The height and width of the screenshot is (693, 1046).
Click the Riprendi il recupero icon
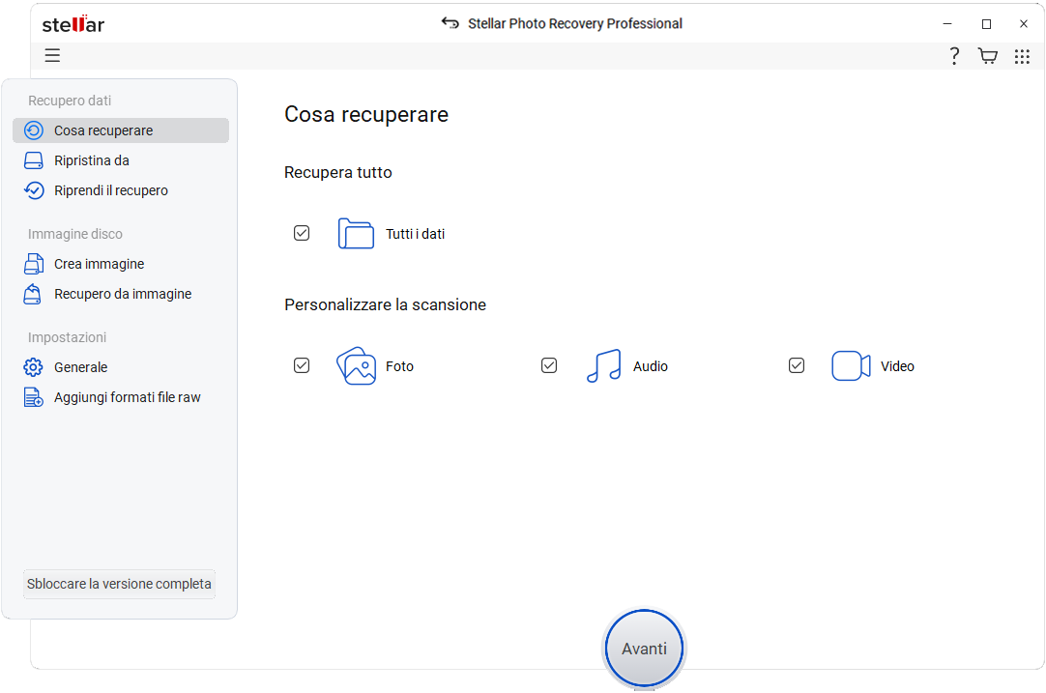34,190
